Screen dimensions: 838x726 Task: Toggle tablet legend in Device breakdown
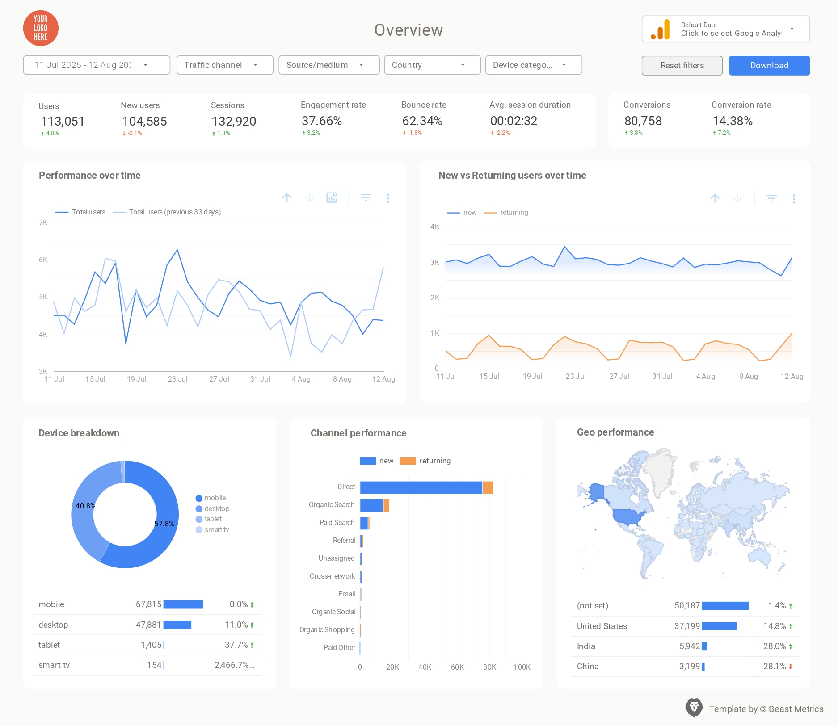[x=209, y=519]
